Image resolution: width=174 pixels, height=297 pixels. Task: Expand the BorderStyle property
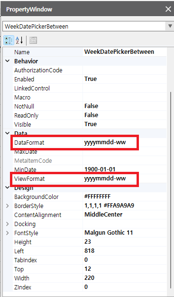click(x=8, y=206)
